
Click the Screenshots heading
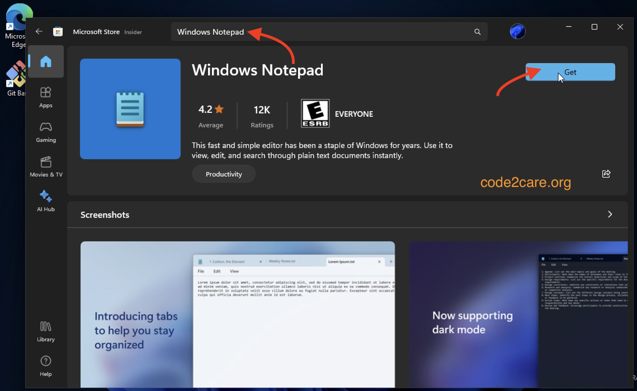pyautogui.click(x=105, y=214)
